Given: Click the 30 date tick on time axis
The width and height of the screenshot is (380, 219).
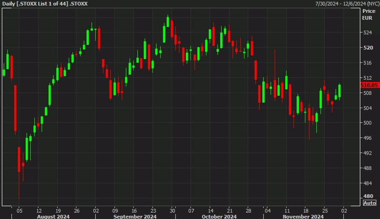Looking at the screenshot, I should point(172,211).
